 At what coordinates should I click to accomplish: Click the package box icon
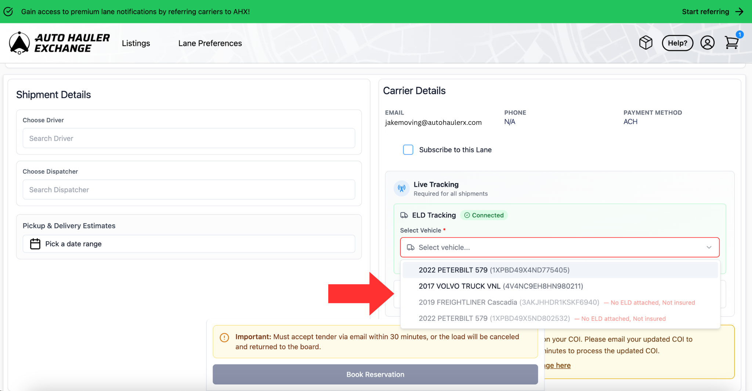pos(646,43)
